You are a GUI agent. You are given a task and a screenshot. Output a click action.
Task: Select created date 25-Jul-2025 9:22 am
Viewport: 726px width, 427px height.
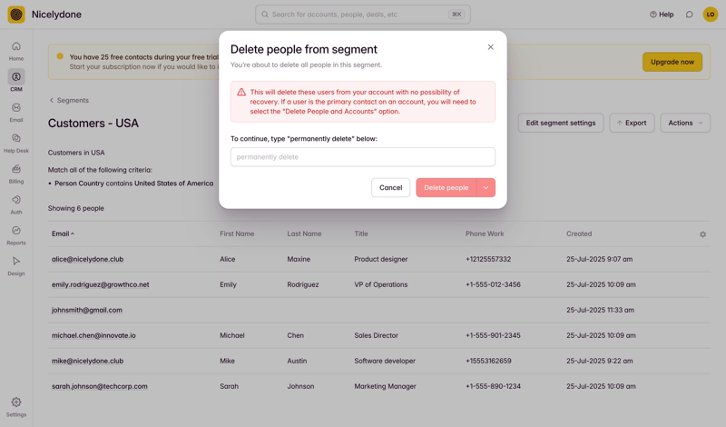599,361
